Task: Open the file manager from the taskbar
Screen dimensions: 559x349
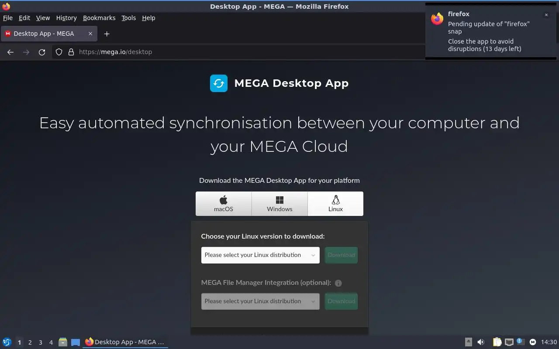Action: 63,342
